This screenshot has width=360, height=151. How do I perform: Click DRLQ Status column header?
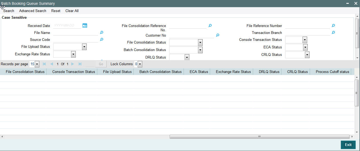[x=269, y=72]
